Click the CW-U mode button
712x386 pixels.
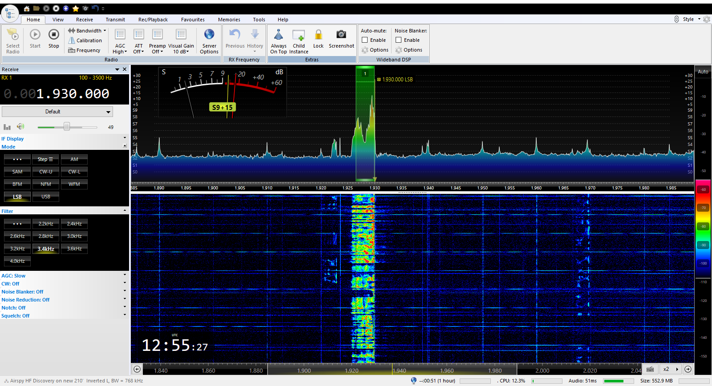coord(46,172)
